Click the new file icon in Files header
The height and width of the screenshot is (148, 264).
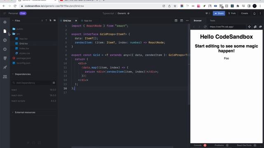[50, 21]
